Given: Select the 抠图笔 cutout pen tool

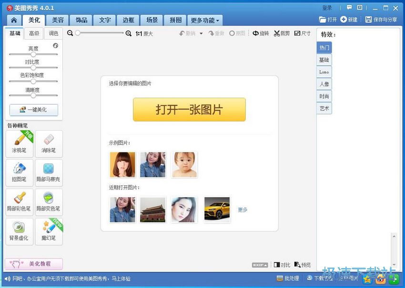Looking at the screenshot, I should pos(20,173).
